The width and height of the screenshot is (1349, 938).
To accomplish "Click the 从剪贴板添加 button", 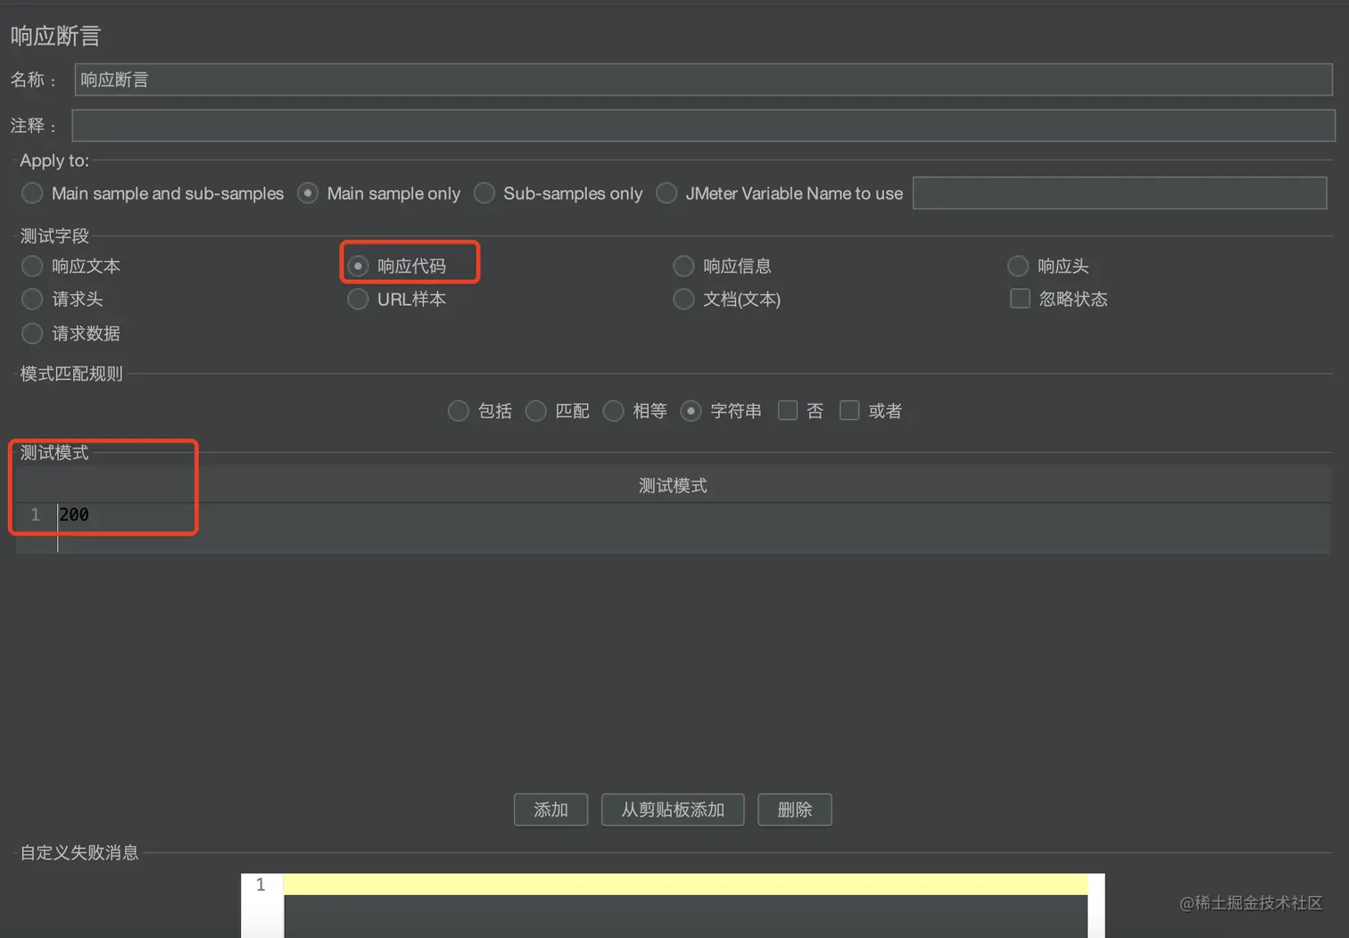I will click(673, 810).
